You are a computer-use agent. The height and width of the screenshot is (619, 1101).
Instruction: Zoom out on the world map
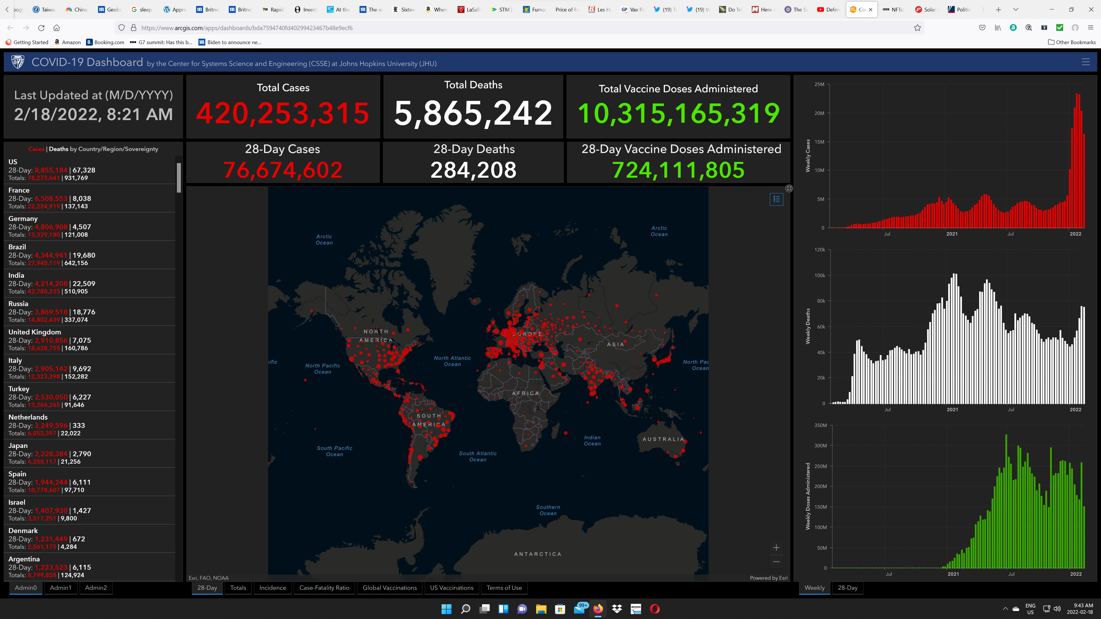point(776,562)
